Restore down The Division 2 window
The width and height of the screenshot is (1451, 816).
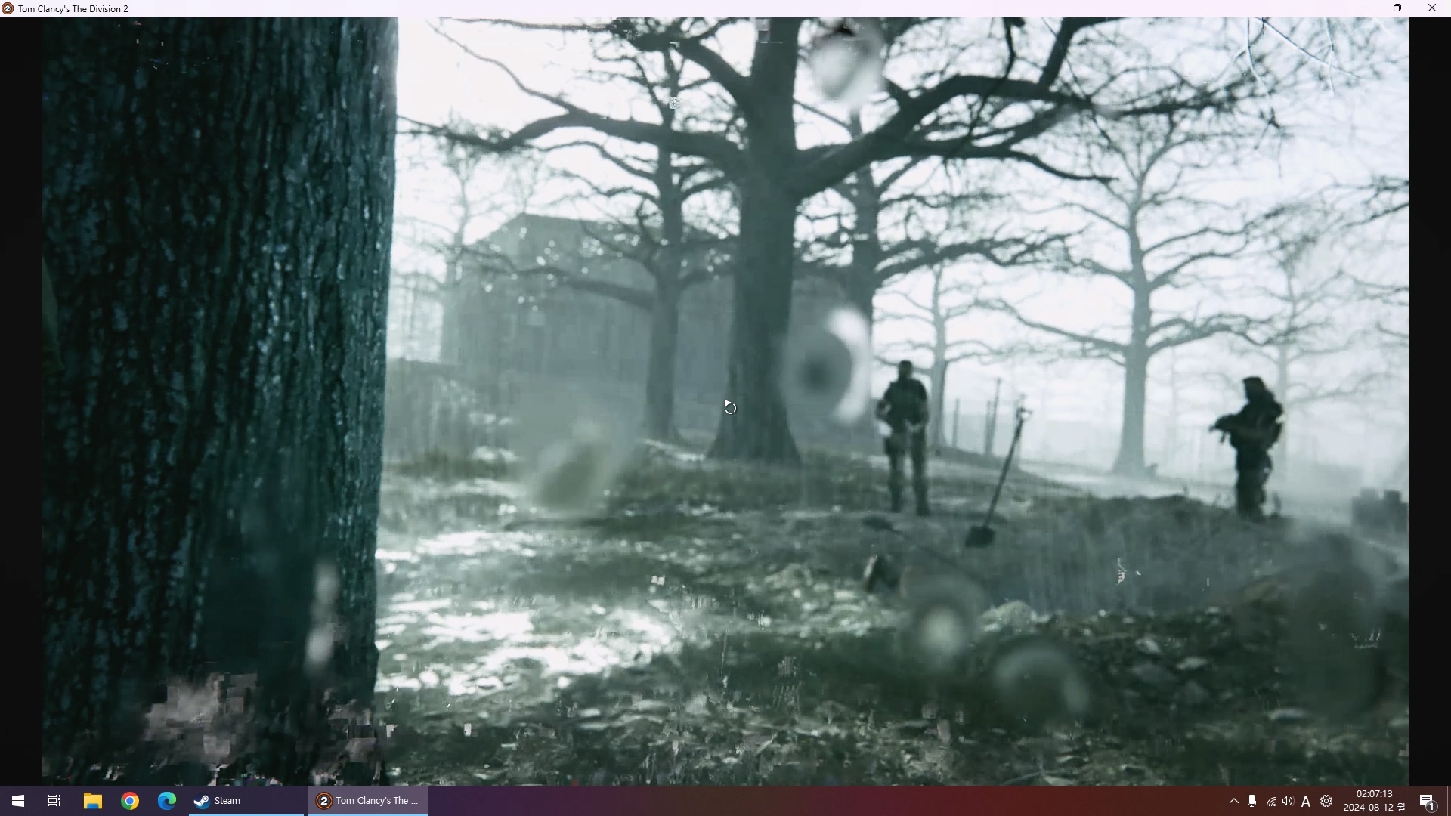1397,8
